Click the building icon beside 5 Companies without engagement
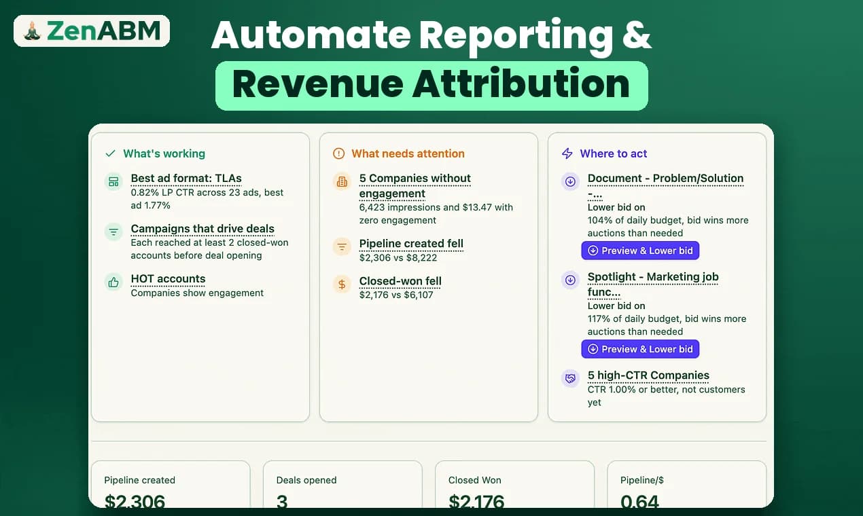Image resolution: width=863 pixels, height=516 pixels. point(342,182)
